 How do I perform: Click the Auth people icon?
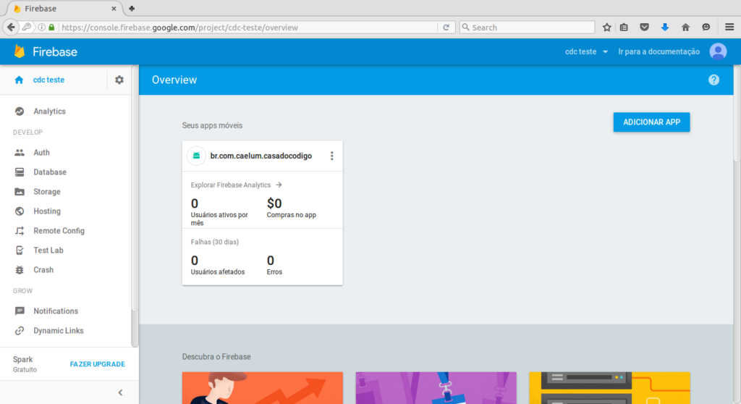click(20, 152)
